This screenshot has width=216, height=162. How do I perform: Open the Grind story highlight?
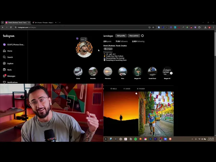78,72
